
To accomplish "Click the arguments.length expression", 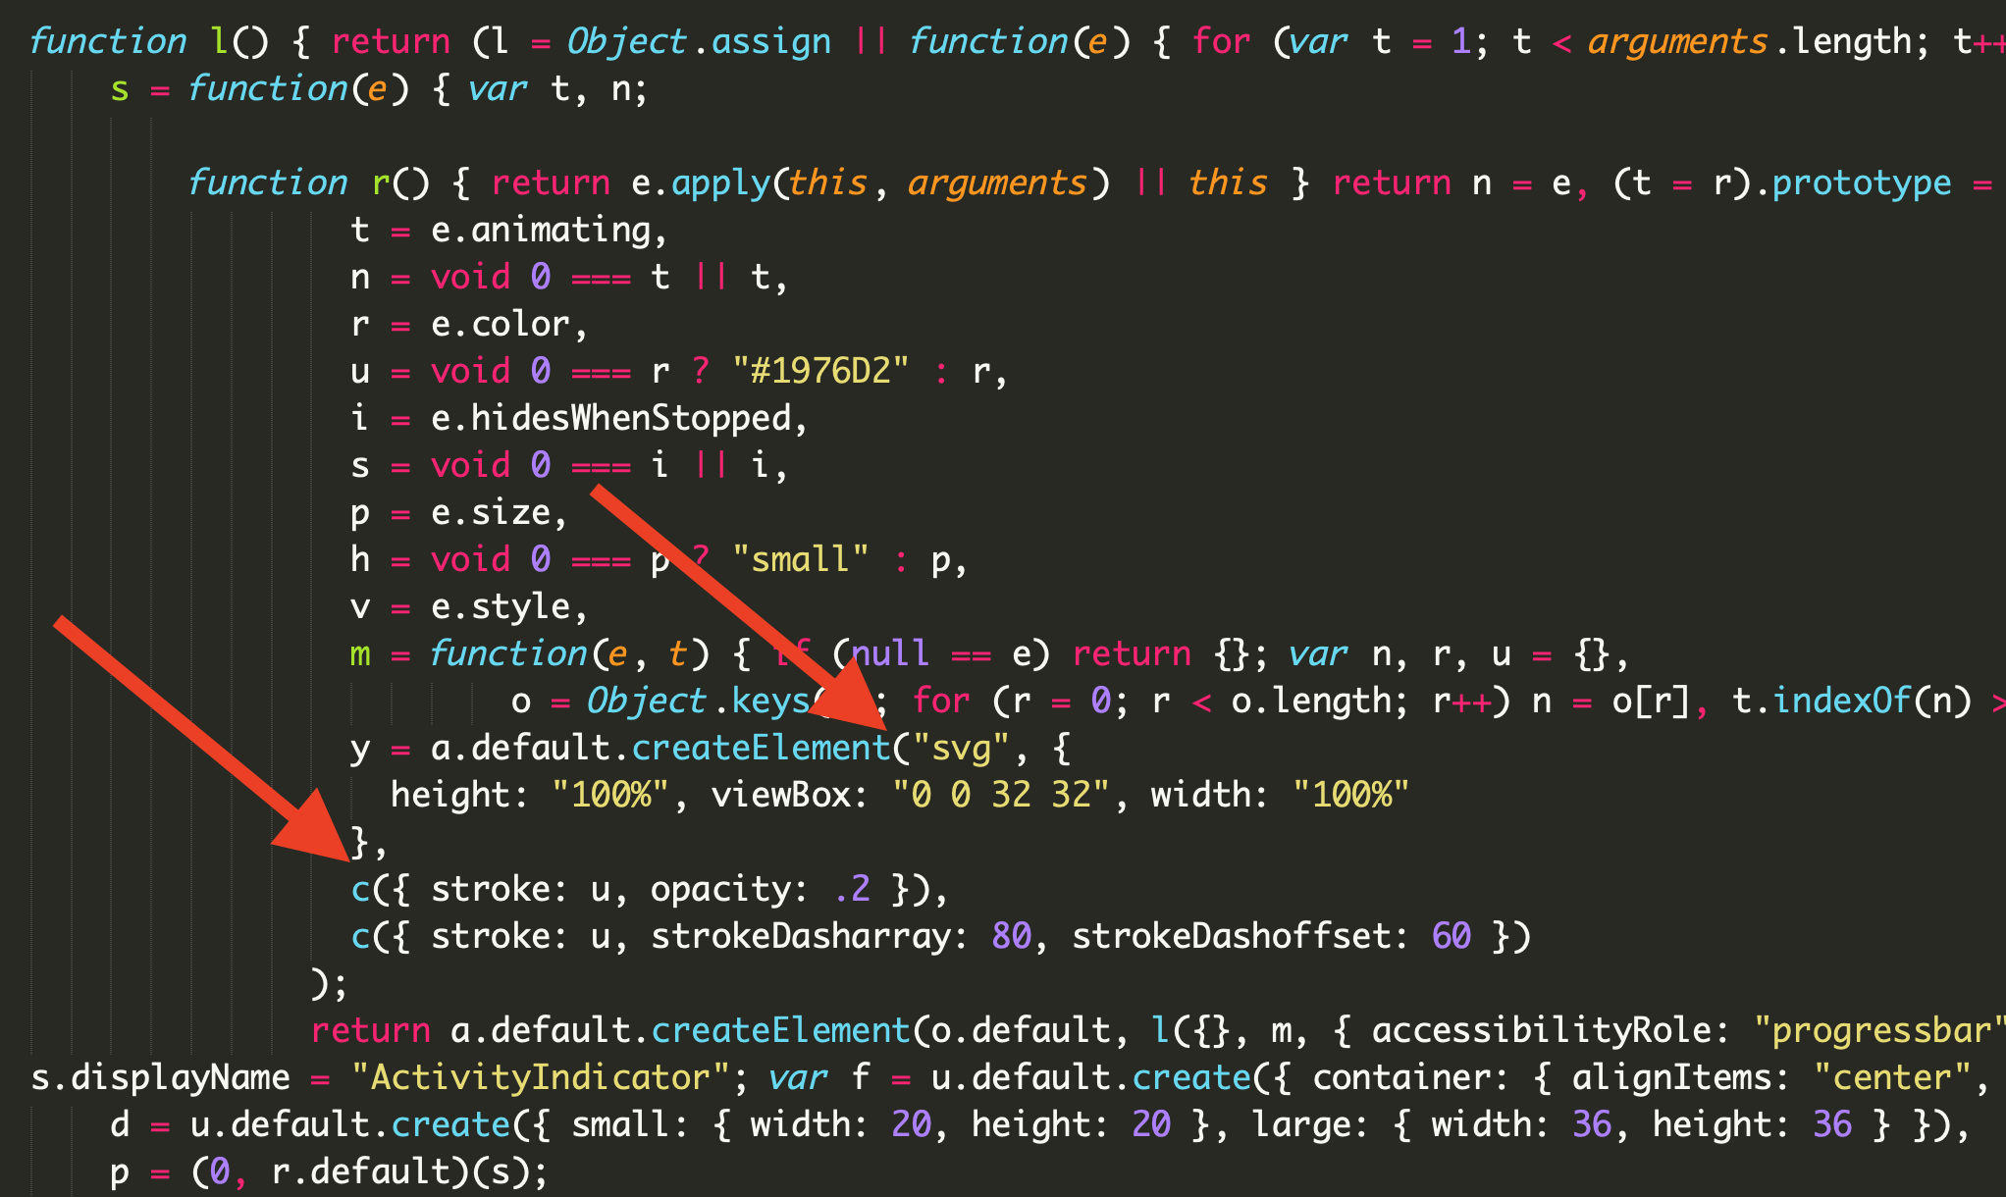I will coord(1750,42).
